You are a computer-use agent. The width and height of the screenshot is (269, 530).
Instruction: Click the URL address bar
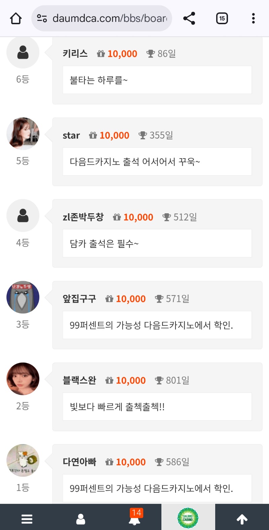(109, 18)
